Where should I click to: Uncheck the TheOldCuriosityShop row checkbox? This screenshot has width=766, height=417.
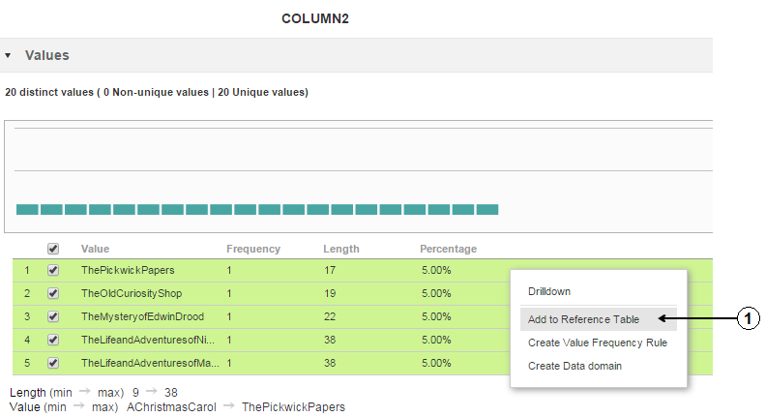[x=53, y=293]
